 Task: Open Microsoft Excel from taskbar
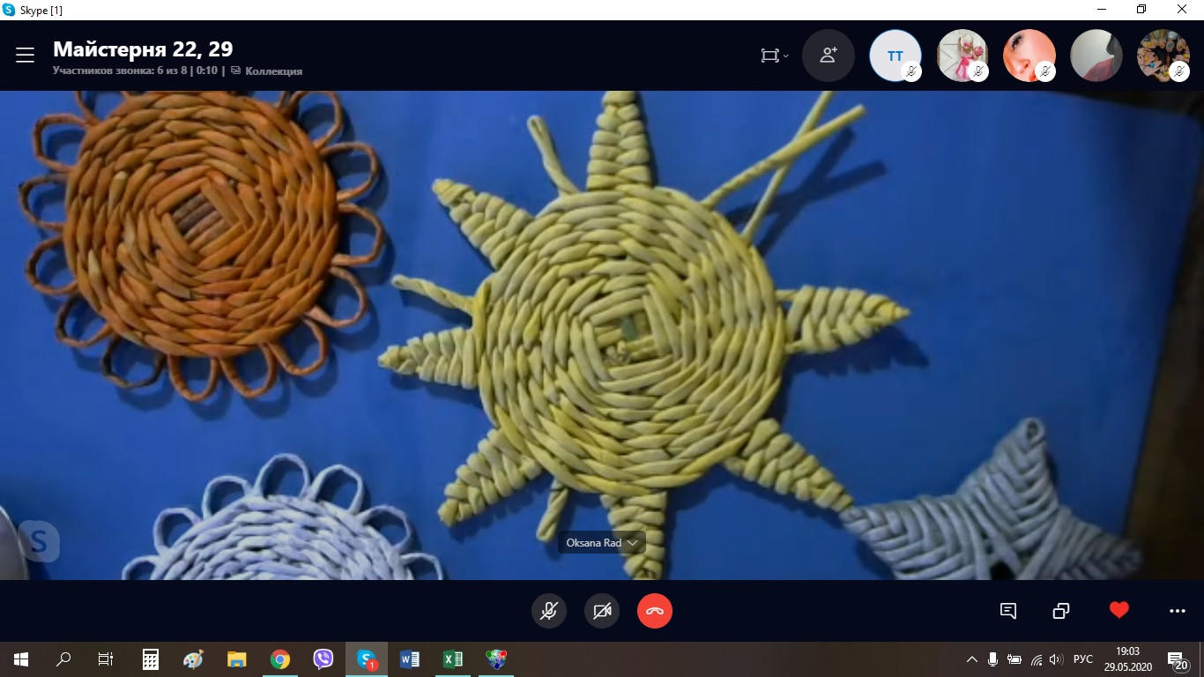tap(453, 659)
